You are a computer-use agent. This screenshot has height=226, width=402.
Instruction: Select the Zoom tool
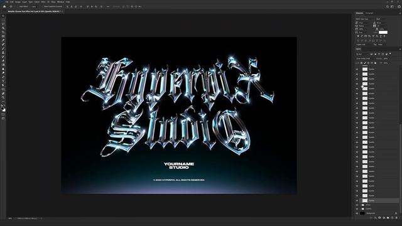coord(3,97)
